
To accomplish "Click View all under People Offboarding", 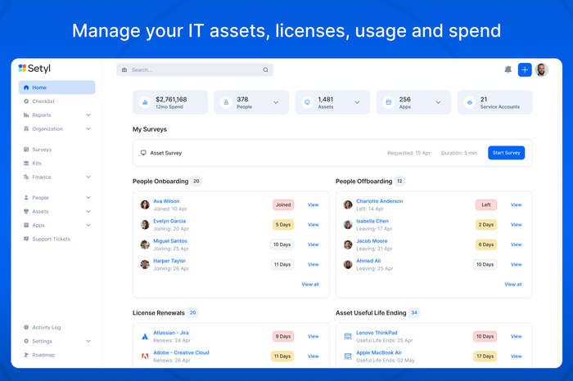I will tap(513, 285).
